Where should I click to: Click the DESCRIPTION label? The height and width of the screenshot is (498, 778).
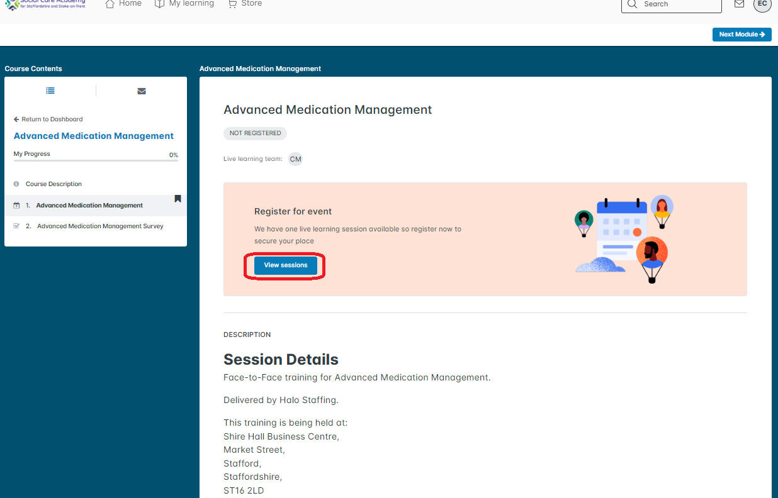click(247, 335)
